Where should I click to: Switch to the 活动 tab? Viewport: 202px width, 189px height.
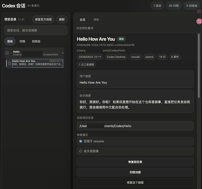10,41
